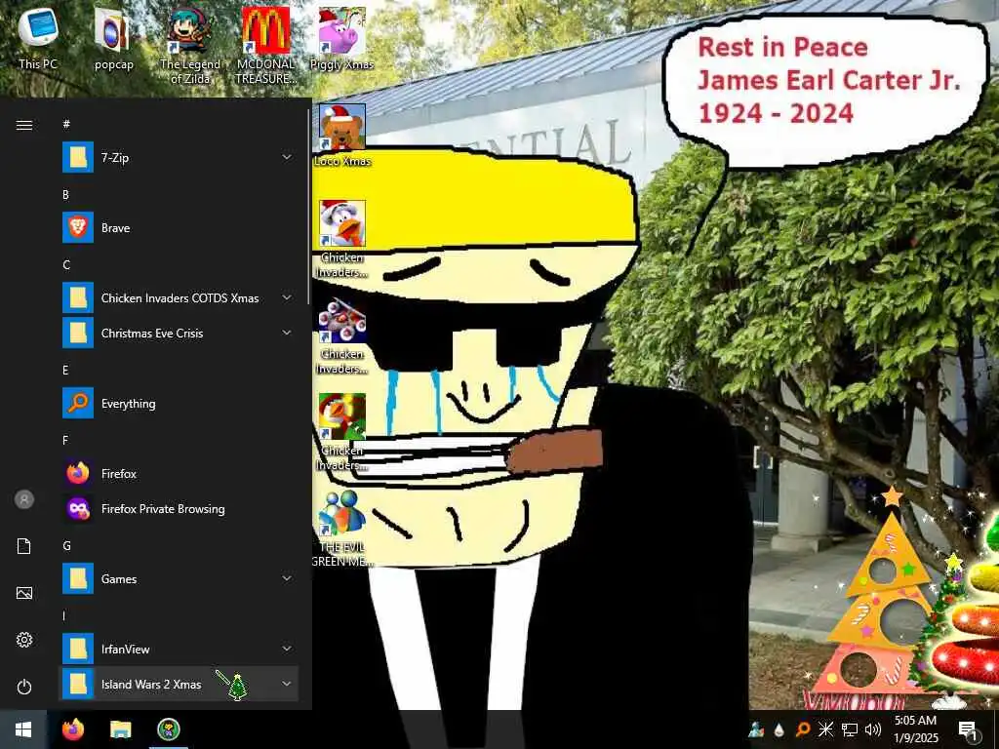Select Island Wars 2 Xmas folder entry
The image size is (999, 749).
click(x=179, y=684)
